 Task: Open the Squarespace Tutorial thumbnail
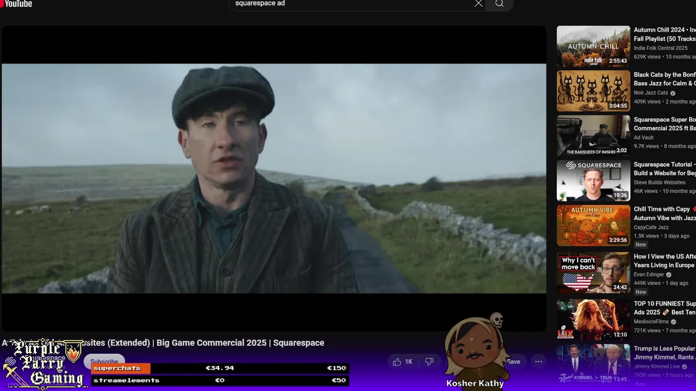[593, 180]
